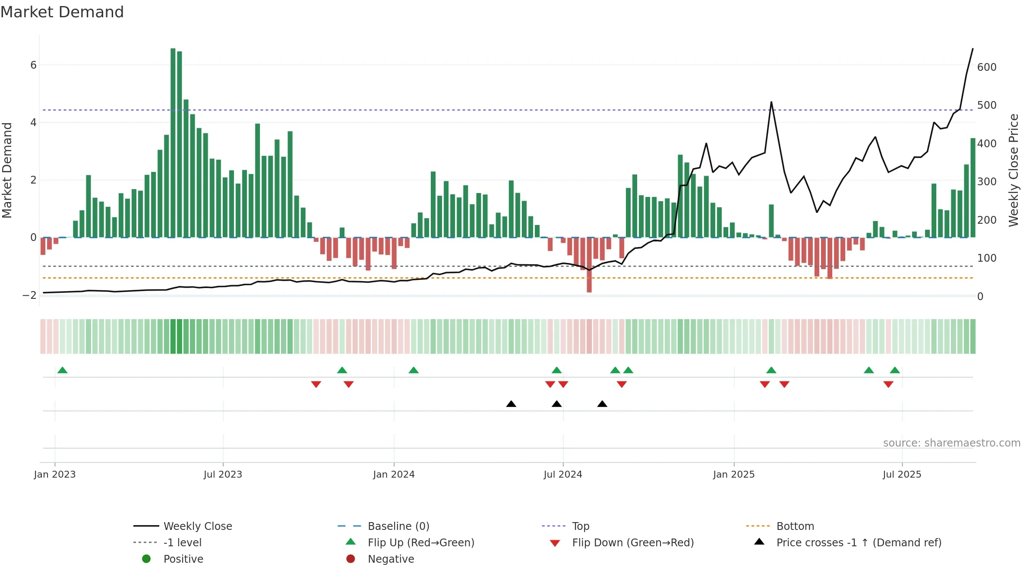Toggle the Weekly Close legend entry
The height and width of the screenshot is (583, 1036).
183,526
